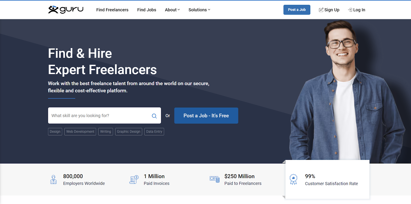Screen dimensions: 411x204
Task: Choose the Web Development skill tag
Action: click(x=80, y=132)
